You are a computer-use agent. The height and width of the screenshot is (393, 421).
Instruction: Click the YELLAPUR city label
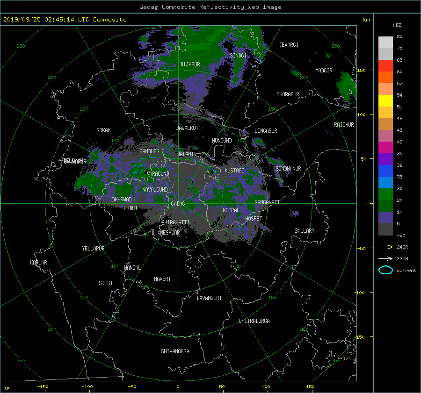pyautogui.click(x=93, y=249)
